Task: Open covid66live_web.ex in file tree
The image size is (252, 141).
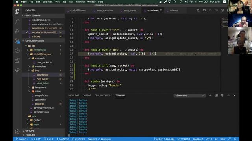Action: point(43,108)
